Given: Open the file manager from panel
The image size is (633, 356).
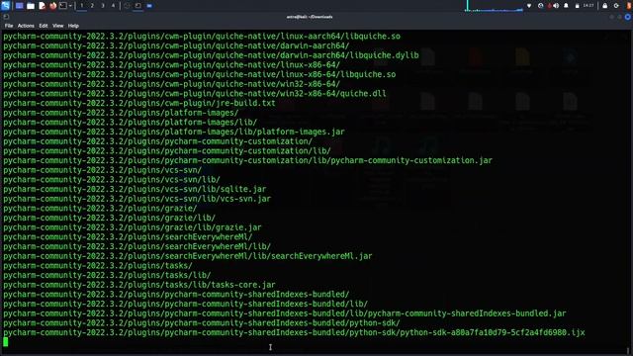Looking at the screenshot, I should point(31,6).
